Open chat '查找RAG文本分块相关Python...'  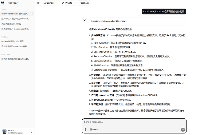[15, 19]
